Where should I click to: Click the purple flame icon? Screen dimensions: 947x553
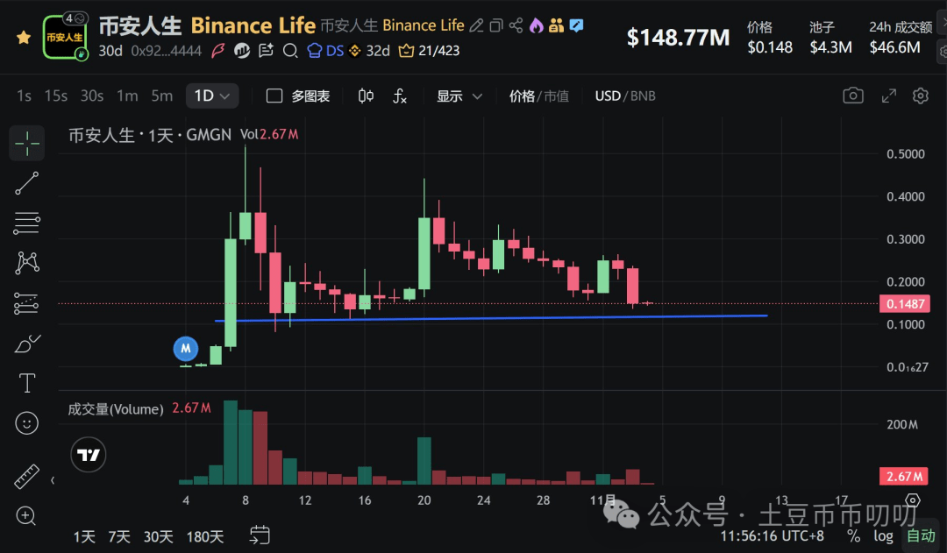[536, 25]
